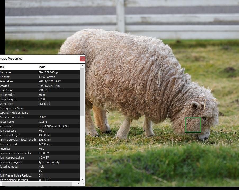Click scroll up arrow in properties list
The width and height of the screenshot is (239, 190).
click(x=82, y=66)
